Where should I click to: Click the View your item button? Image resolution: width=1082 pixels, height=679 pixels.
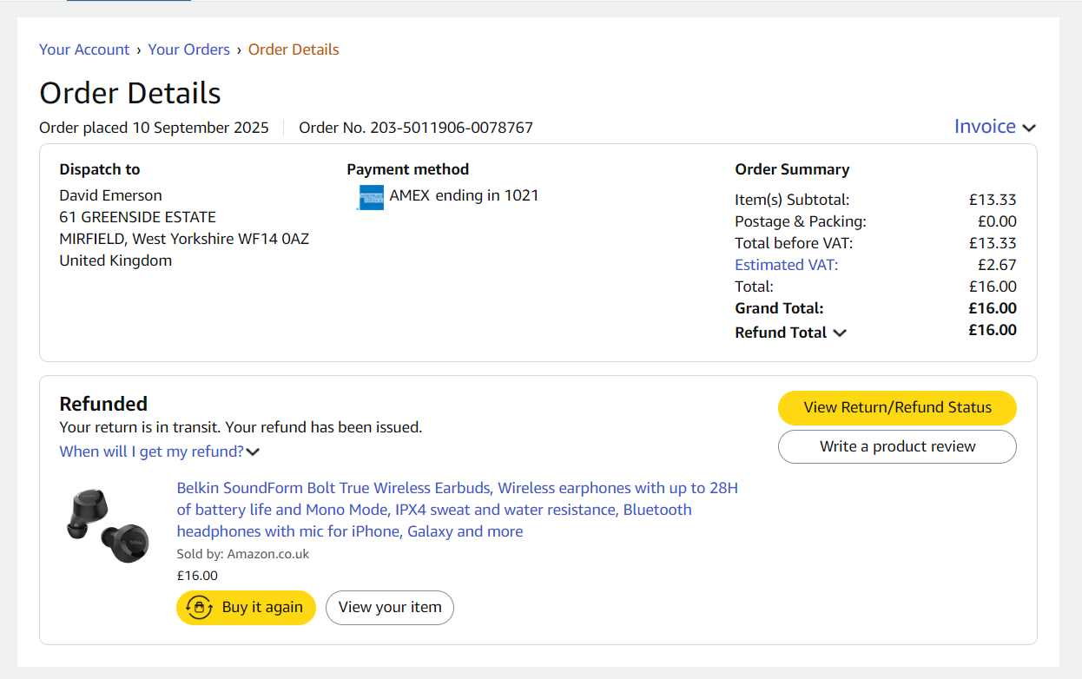[x=390, y=608]
